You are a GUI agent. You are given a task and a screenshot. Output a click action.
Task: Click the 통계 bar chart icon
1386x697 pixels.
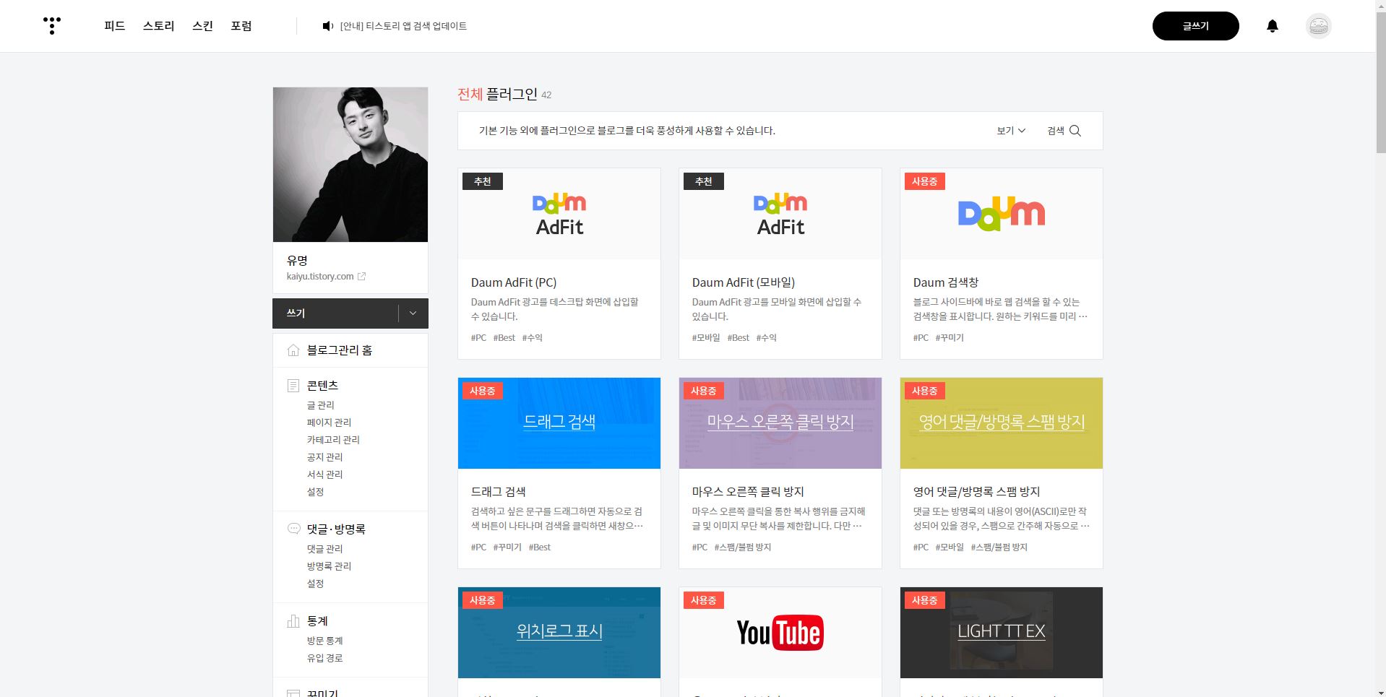pyautogui.click(x=293, y=621)
